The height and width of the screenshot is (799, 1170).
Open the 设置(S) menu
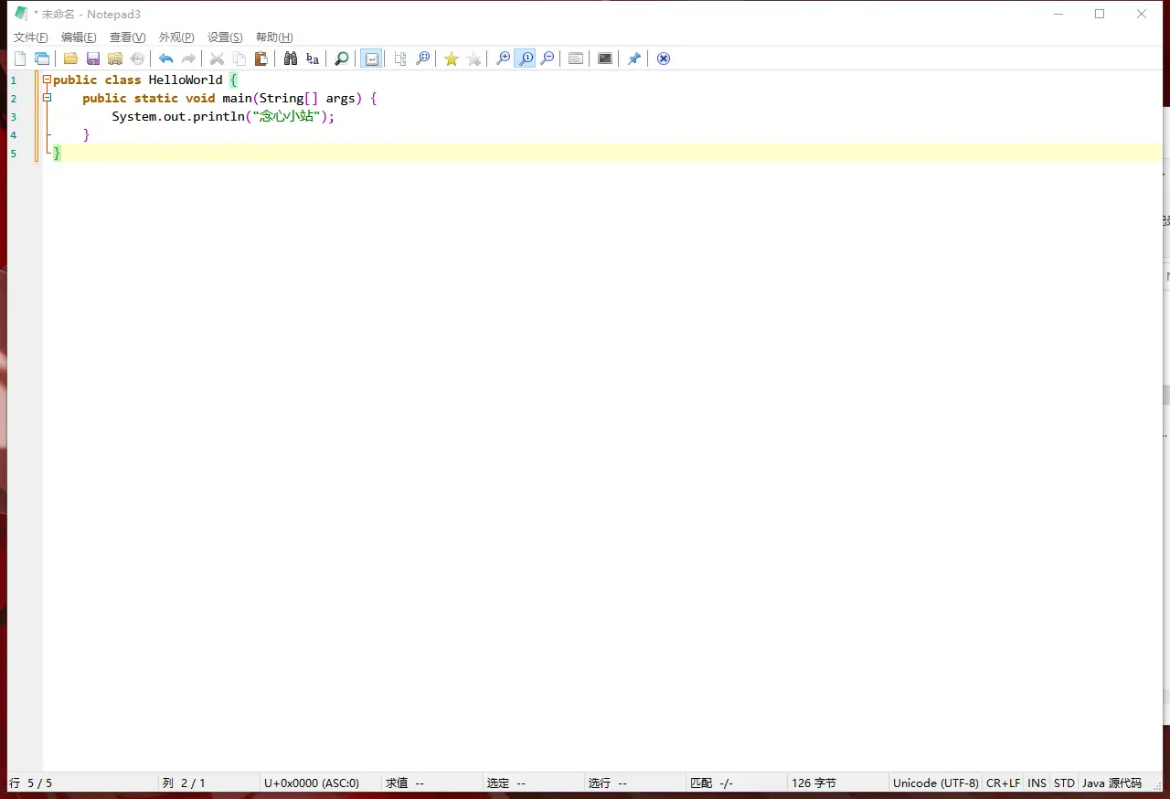tap(225, 37)
